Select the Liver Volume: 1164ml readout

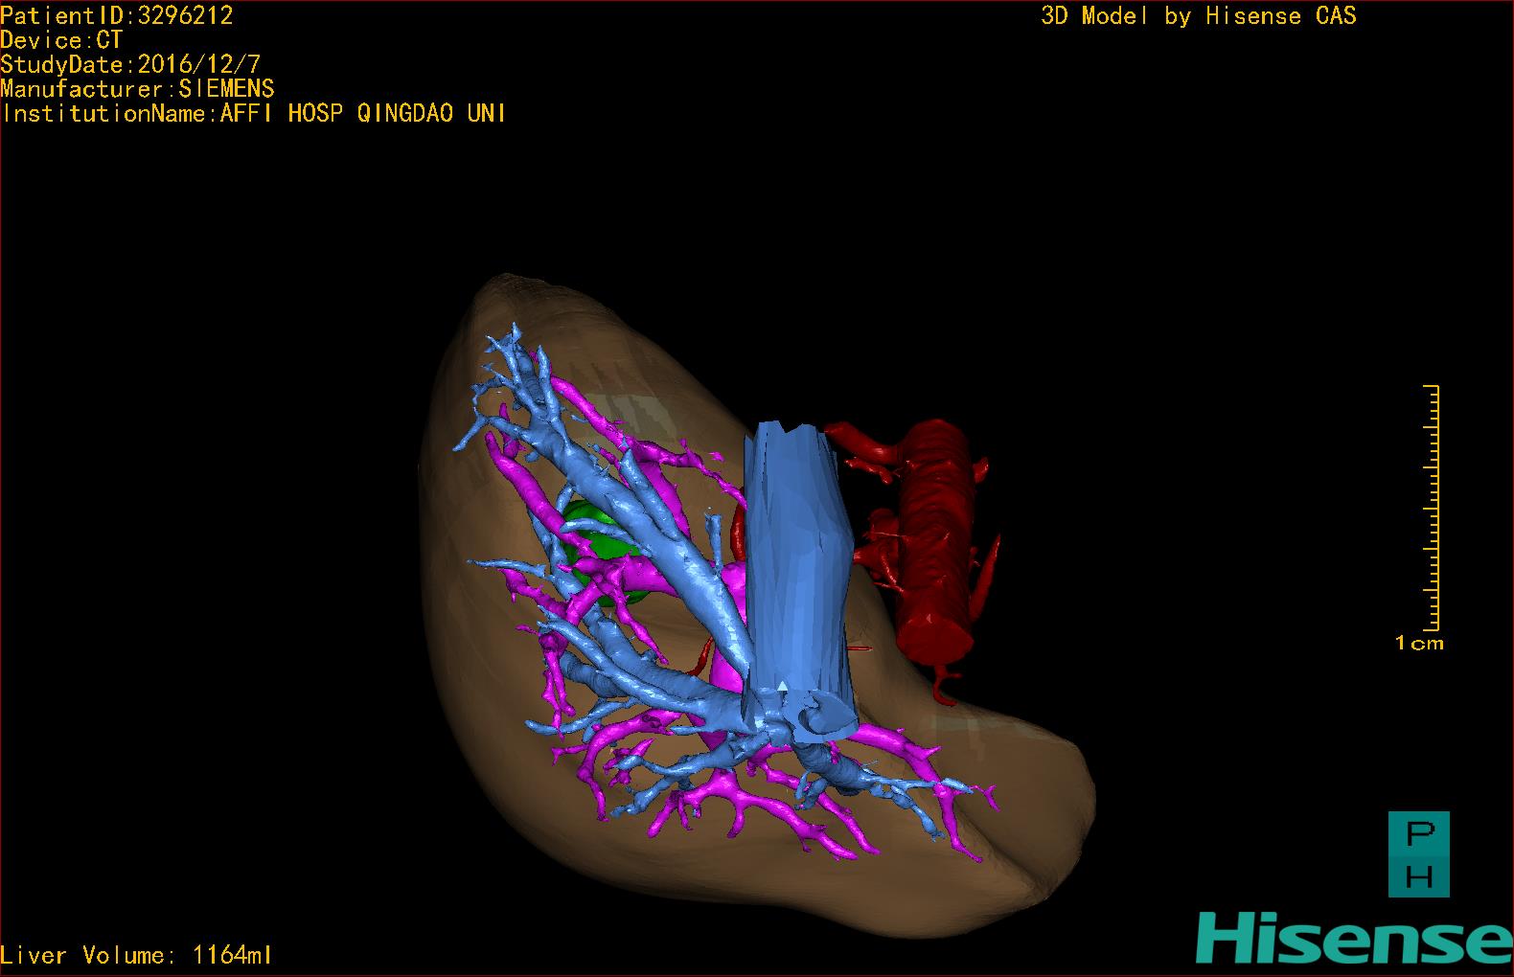[136, 955]
